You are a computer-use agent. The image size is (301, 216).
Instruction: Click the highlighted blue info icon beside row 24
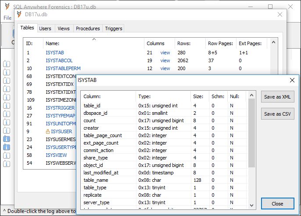click(x=7, y=147)
